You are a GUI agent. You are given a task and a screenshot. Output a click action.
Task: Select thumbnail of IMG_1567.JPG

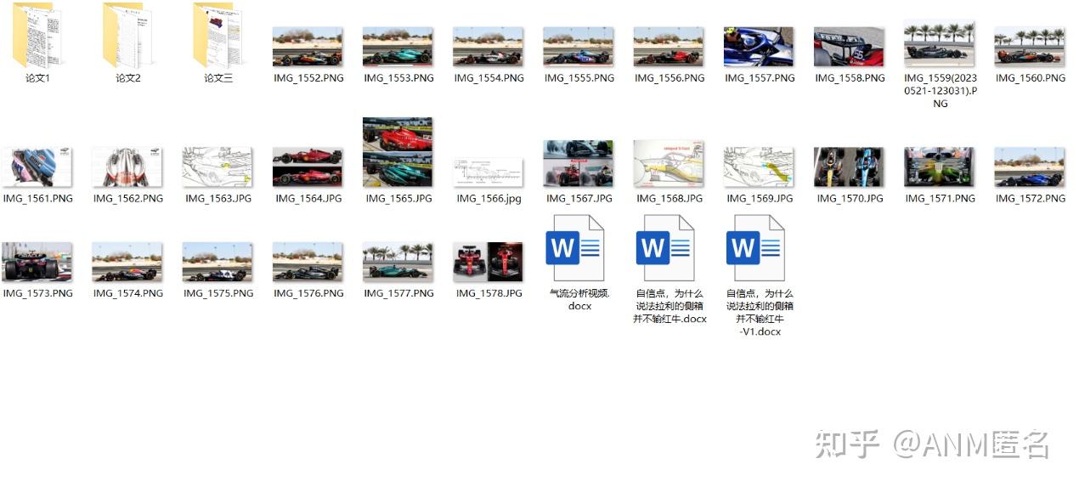578,163
